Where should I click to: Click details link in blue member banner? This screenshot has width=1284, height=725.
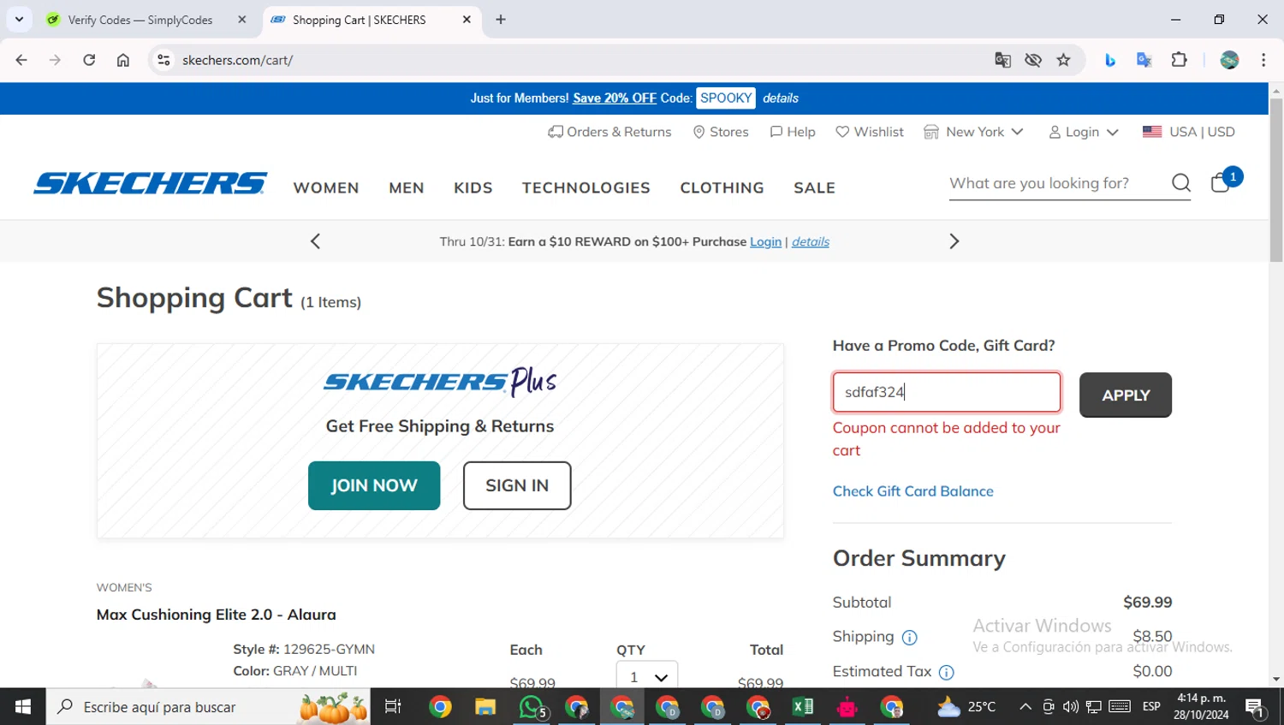tap(781, 98)
